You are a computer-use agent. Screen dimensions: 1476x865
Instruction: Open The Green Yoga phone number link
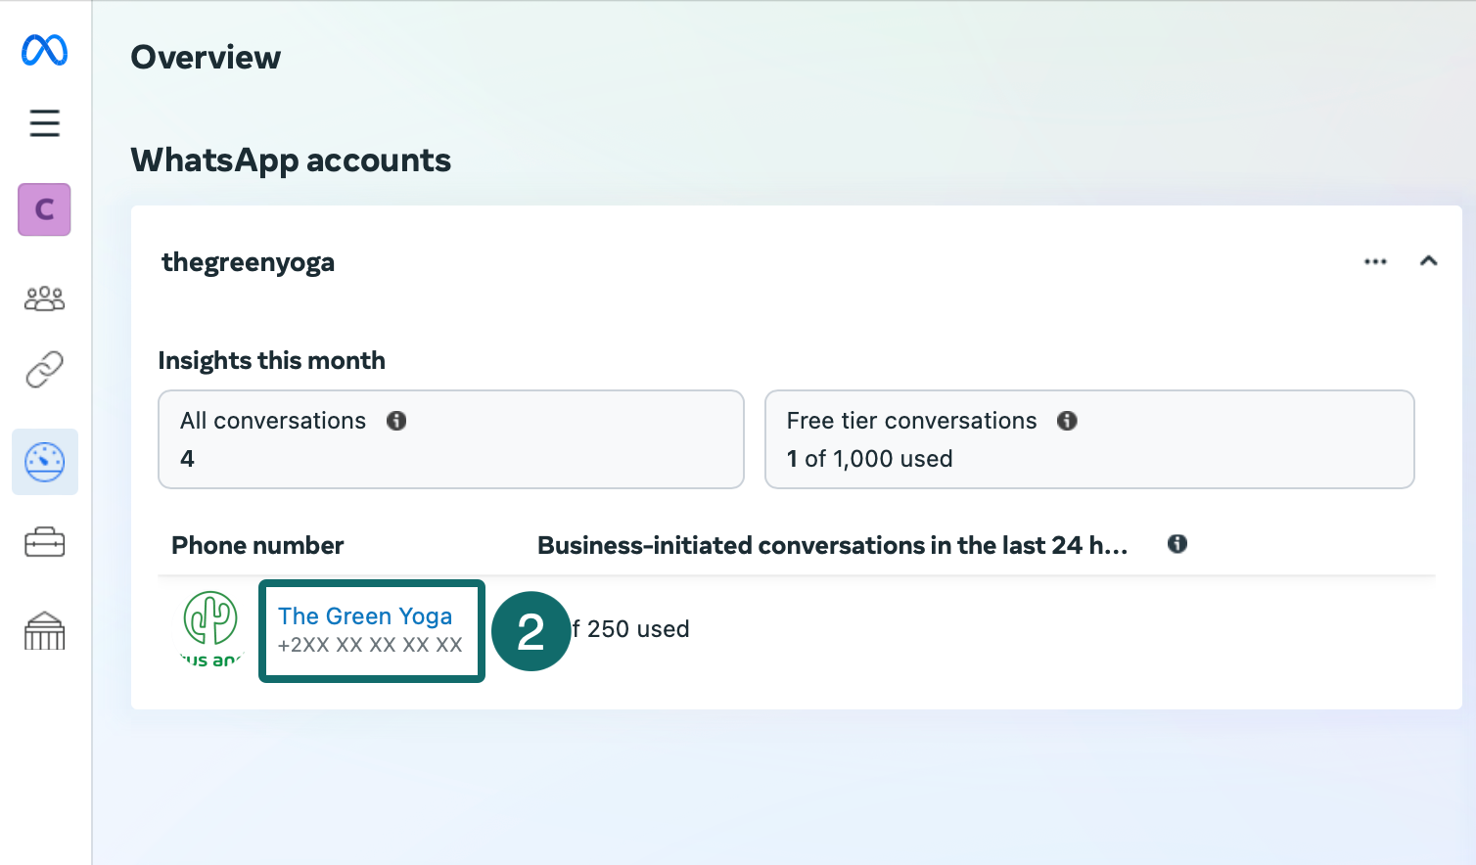click(x=365, y=616)
